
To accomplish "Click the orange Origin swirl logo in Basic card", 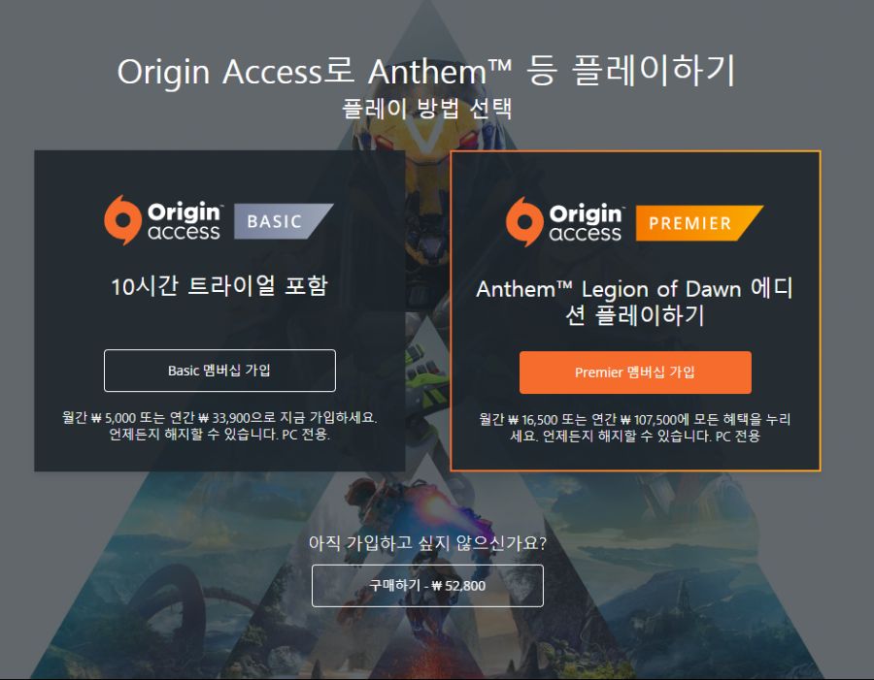I will pyautogui.click(x=122, y=220).
